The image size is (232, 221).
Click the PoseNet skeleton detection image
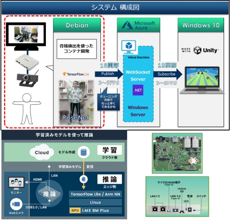tap(76, 103)
